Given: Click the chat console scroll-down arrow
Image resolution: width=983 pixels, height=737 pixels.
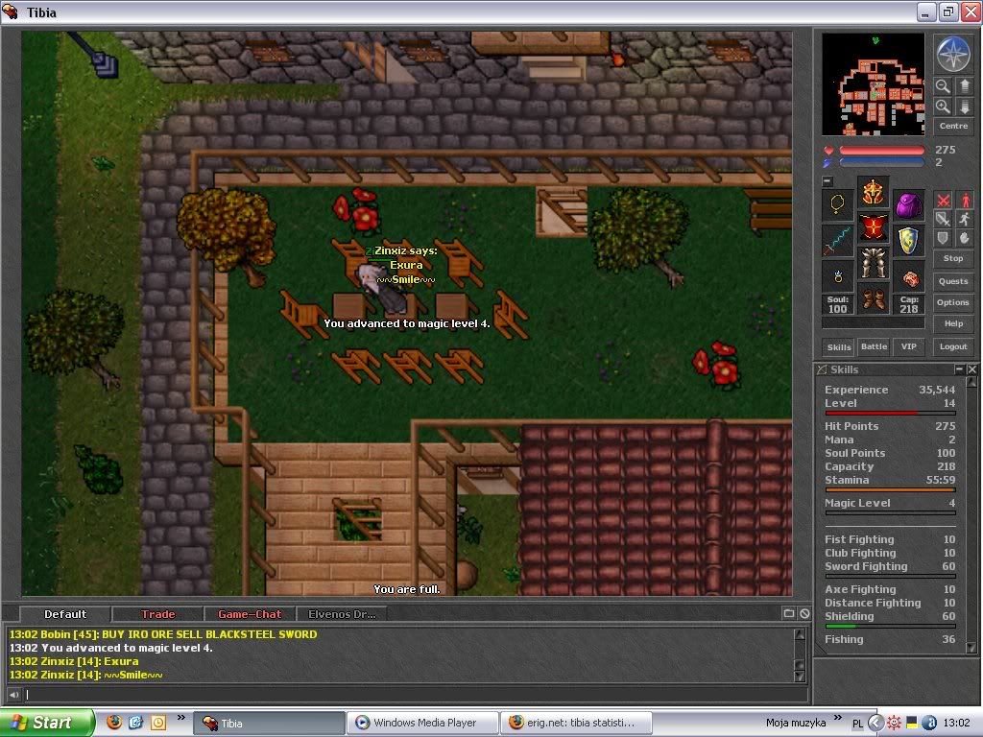Looking at the screenshot, I should pyautogui.click(x=800, y=677).
